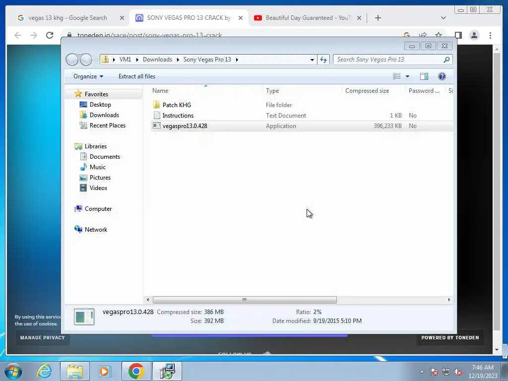Expand the views options arrow
This screenshot has width=508, height=381.
tap(408, 76)
